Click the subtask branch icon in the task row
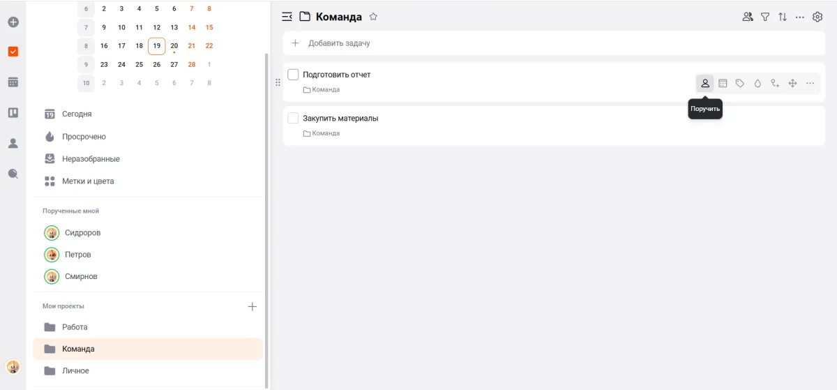Viewport: 837px width, 390px height. pos(775,83)
